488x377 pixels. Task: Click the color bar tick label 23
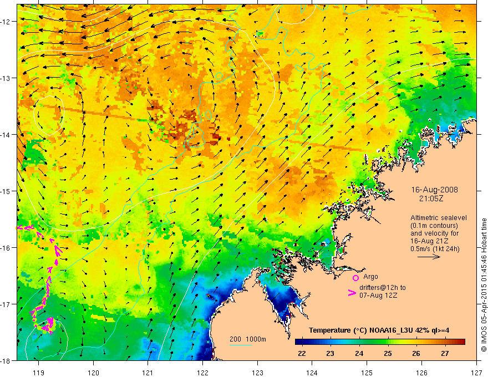(x=330, y=354)
